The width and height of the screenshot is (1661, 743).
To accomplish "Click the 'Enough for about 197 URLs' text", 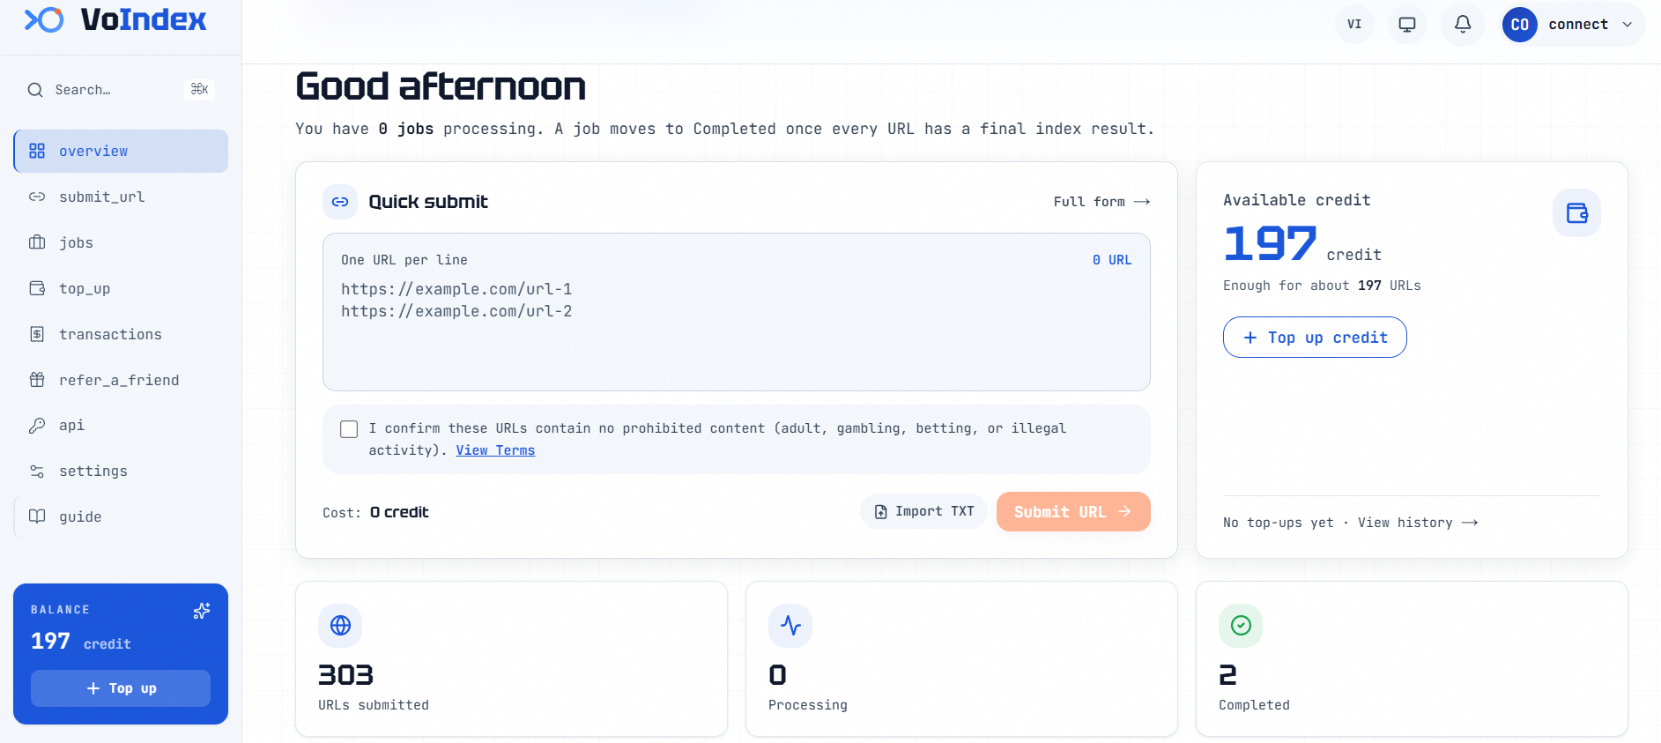I will [1322, 286].
